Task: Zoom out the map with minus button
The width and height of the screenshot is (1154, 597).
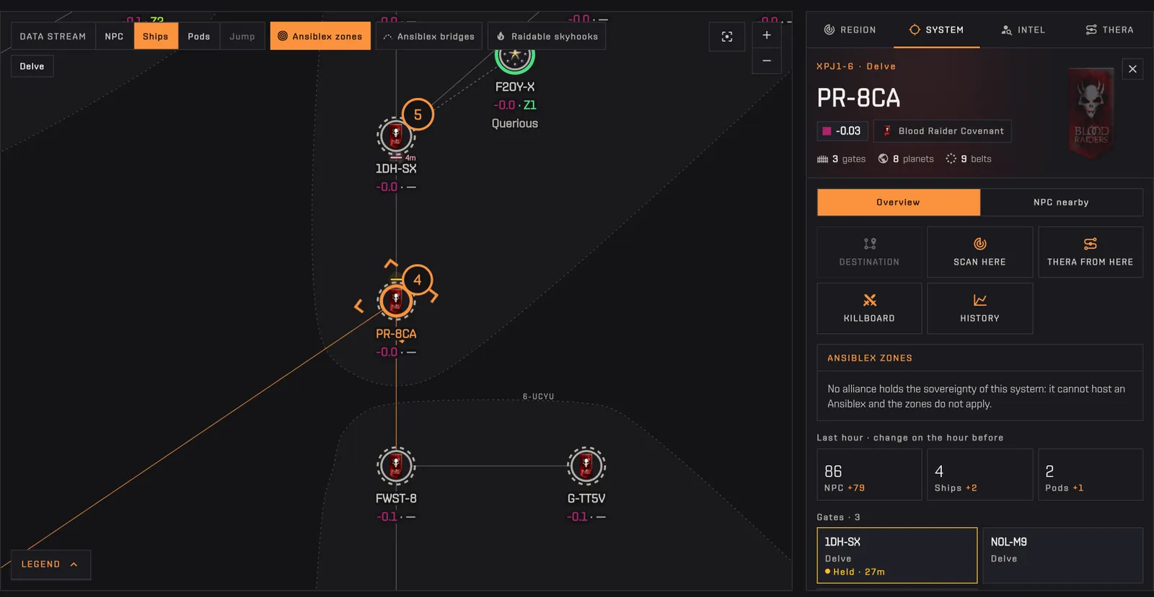Action: [x=767, y=61]
